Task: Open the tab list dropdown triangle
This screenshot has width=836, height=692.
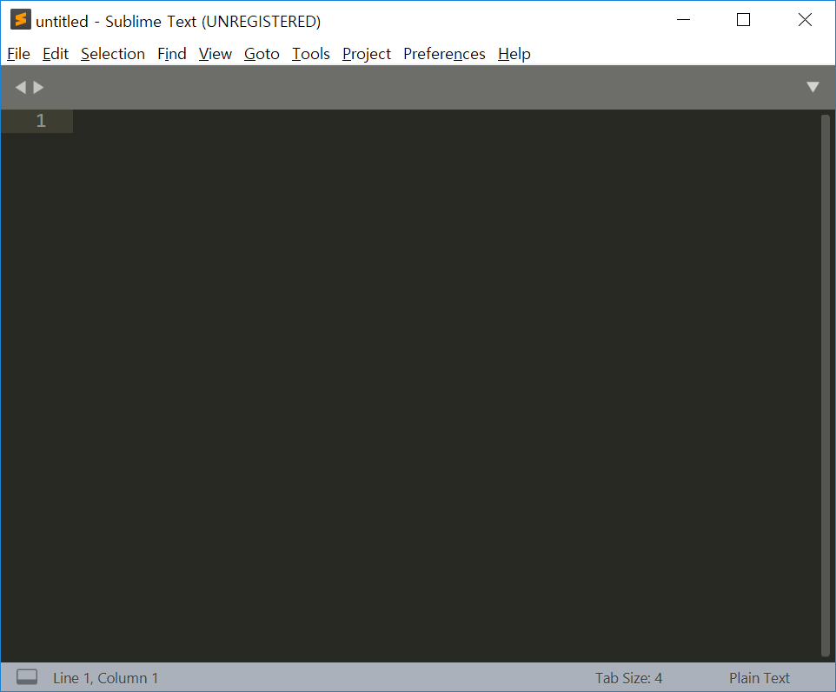Action: tap(813, 87)
